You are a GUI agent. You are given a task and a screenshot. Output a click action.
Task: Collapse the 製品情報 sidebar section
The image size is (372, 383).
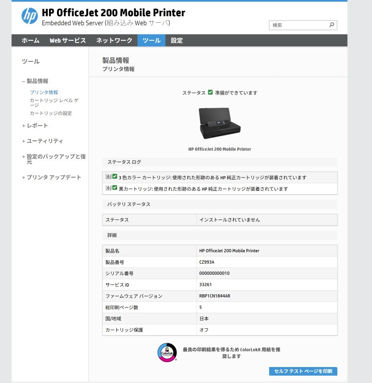[x=35, y=81]
